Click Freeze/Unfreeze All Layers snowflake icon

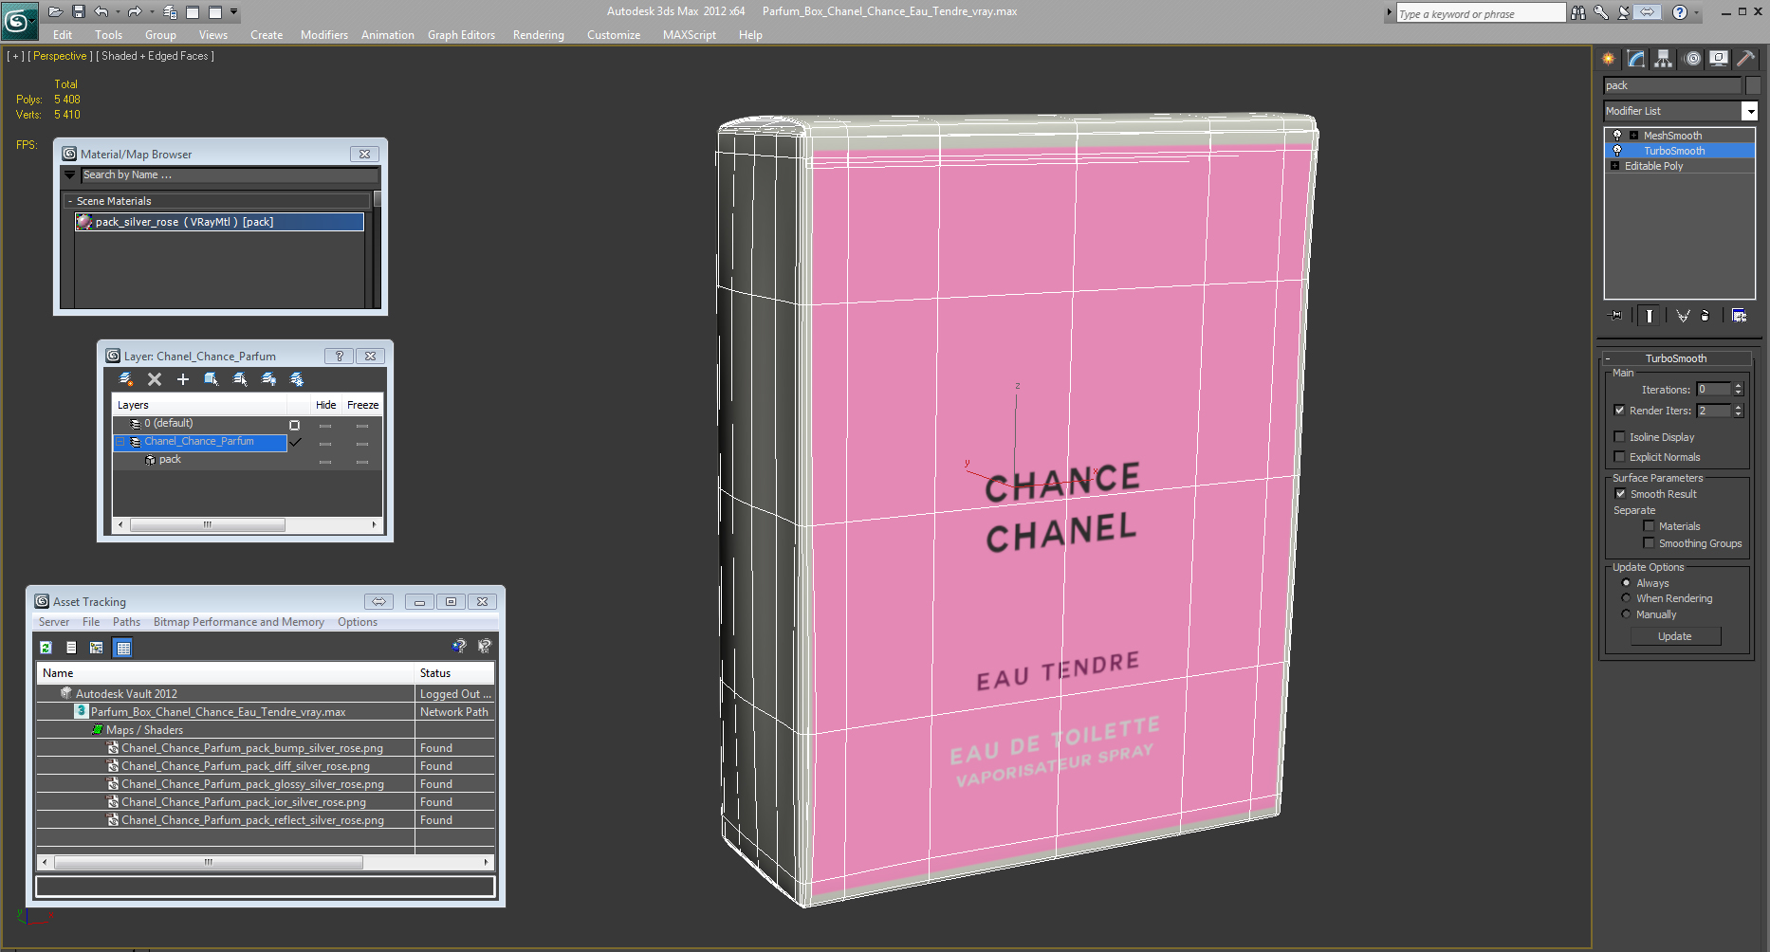[297, 379]
